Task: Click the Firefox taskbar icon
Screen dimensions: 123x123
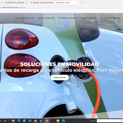Action: pyautogui.click(x=47, y=121)
